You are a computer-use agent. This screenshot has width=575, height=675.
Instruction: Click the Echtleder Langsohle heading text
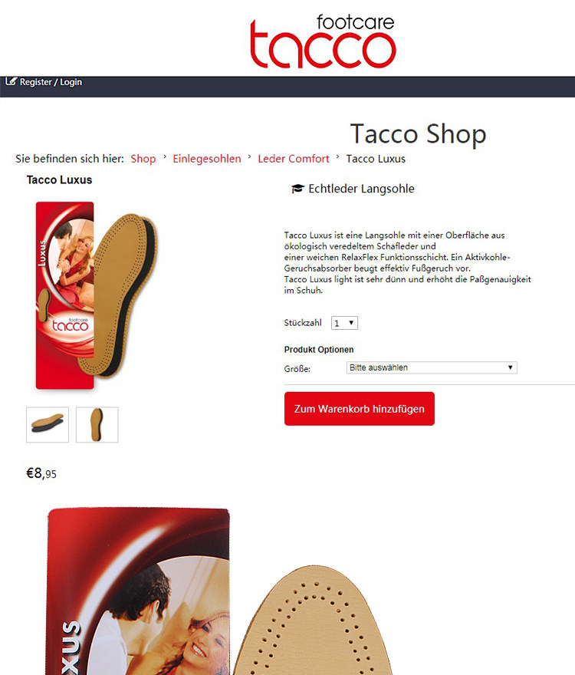pyautogui.click(x=362, y=189)
